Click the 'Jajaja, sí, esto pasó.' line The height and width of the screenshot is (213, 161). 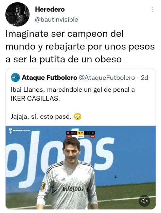tap(41, 117)
